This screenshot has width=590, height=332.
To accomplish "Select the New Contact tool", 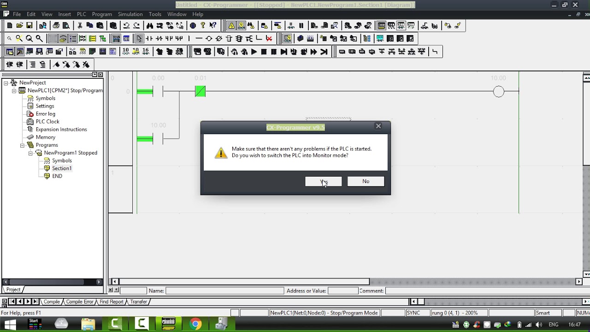I will click(x=149, y=39).
